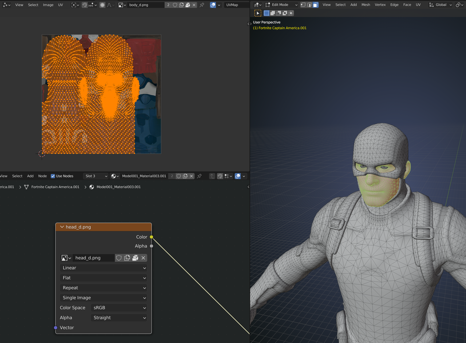
Task: Click the new image copy icon next to head_d.png
Action: (x=127, y=258)
